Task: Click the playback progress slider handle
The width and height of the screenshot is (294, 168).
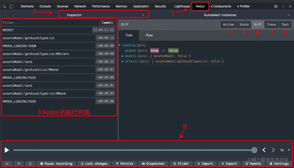Action: coord(254,150)
